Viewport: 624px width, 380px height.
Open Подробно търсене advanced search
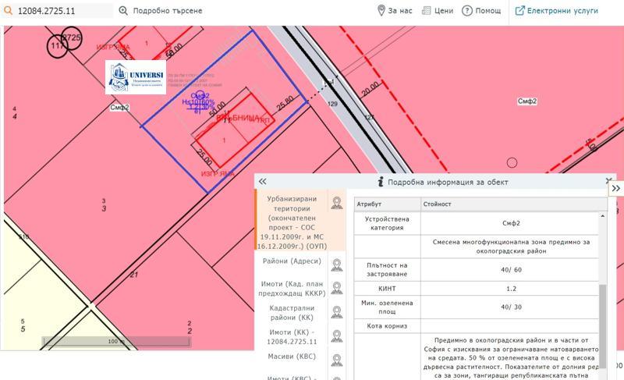coord(161,11)
